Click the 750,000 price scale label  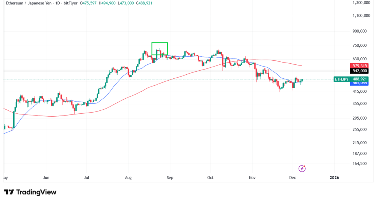coord(359,45)
